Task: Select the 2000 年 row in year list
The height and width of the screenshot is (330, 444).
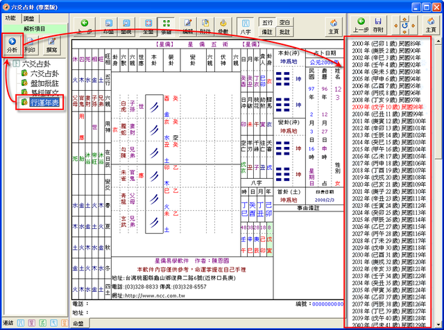Action: 386,44
